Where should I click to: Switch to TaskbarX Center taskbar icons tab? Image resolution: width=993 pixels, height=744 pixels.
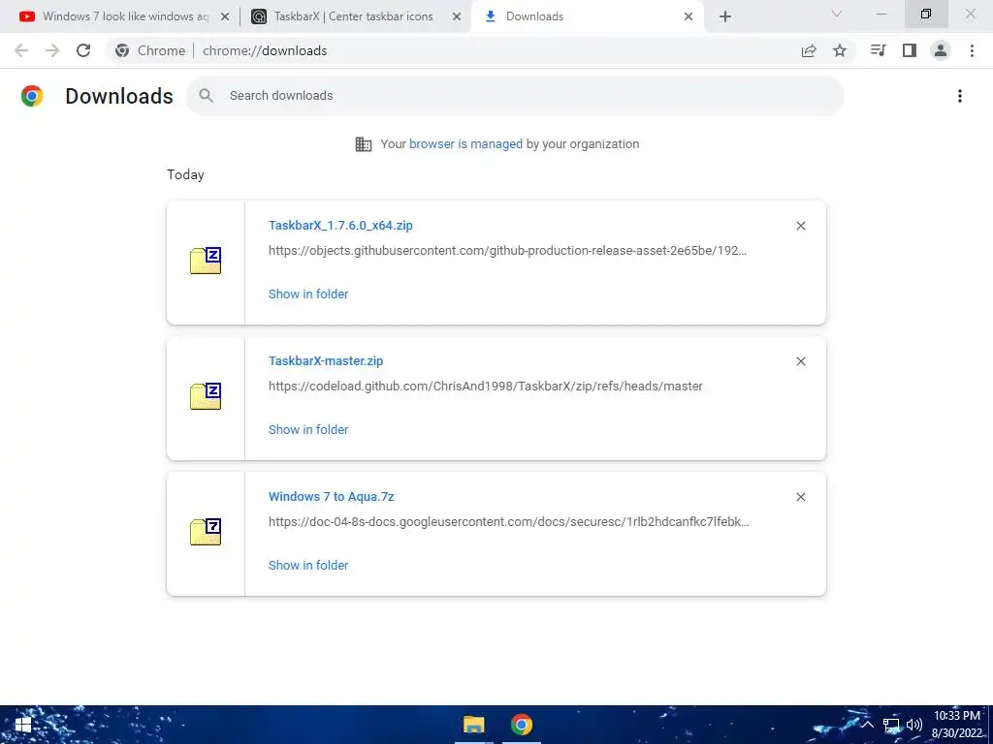(x=355, y=16)
